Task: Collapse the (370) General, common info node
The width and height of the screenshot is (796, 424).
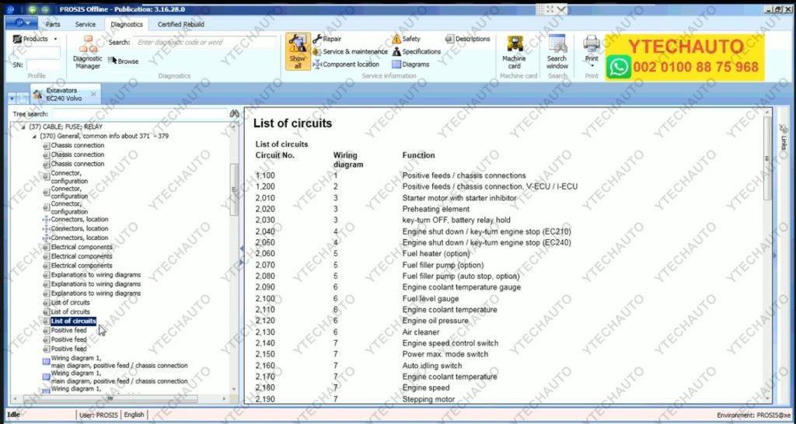Action: [34, 136]
